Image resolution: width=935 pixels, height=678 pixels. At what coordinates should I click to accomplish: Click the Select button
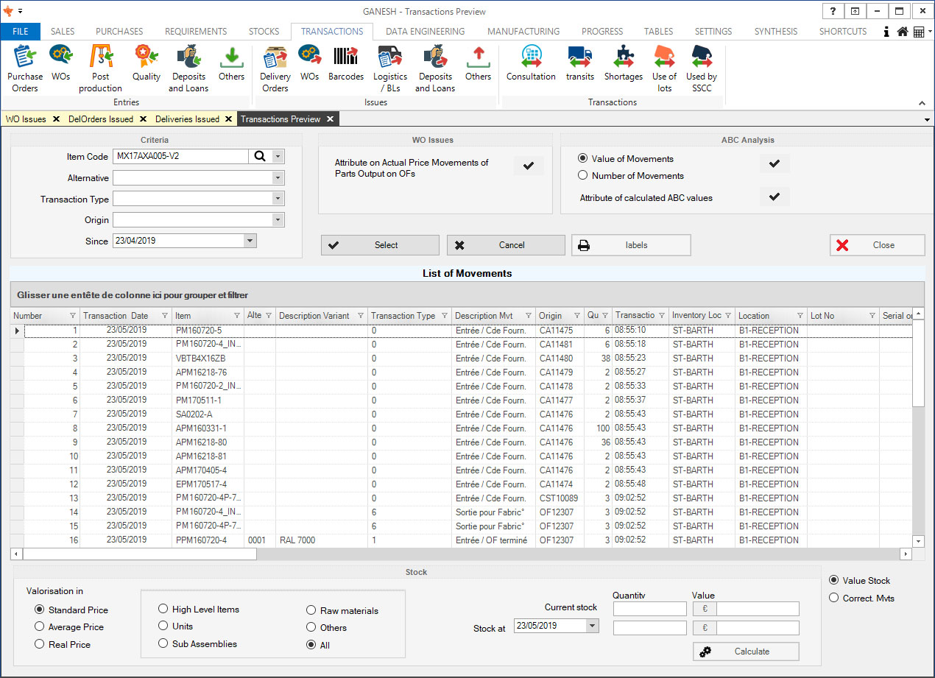380,245
